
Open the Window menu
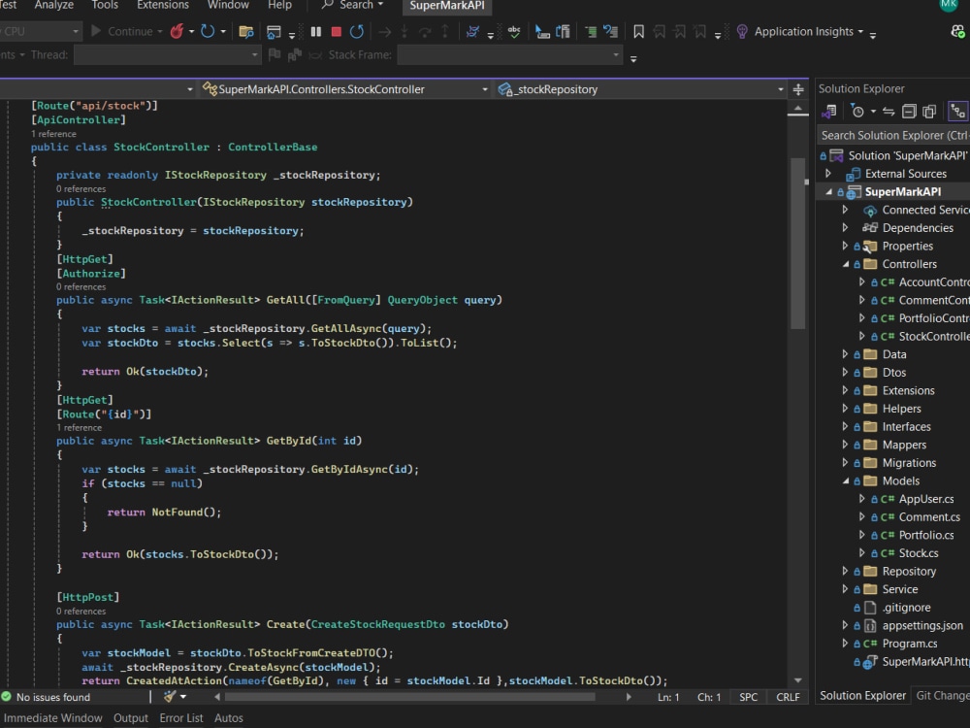pos(228,5)
